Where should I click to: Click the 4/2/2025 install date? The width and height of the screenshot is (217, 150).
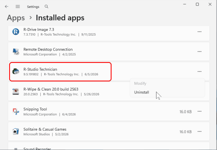point(69,54)
